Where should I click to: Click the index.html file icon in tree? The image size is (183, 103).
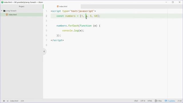coord(7,15)
